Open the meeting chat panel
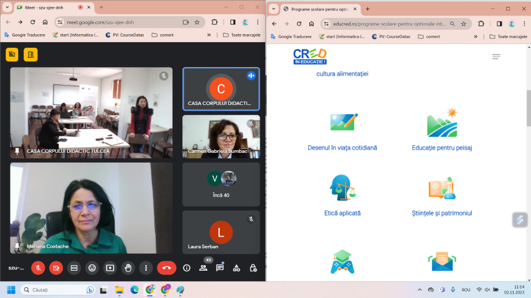Screen dimensions: 531x298 tap(220, 268)
